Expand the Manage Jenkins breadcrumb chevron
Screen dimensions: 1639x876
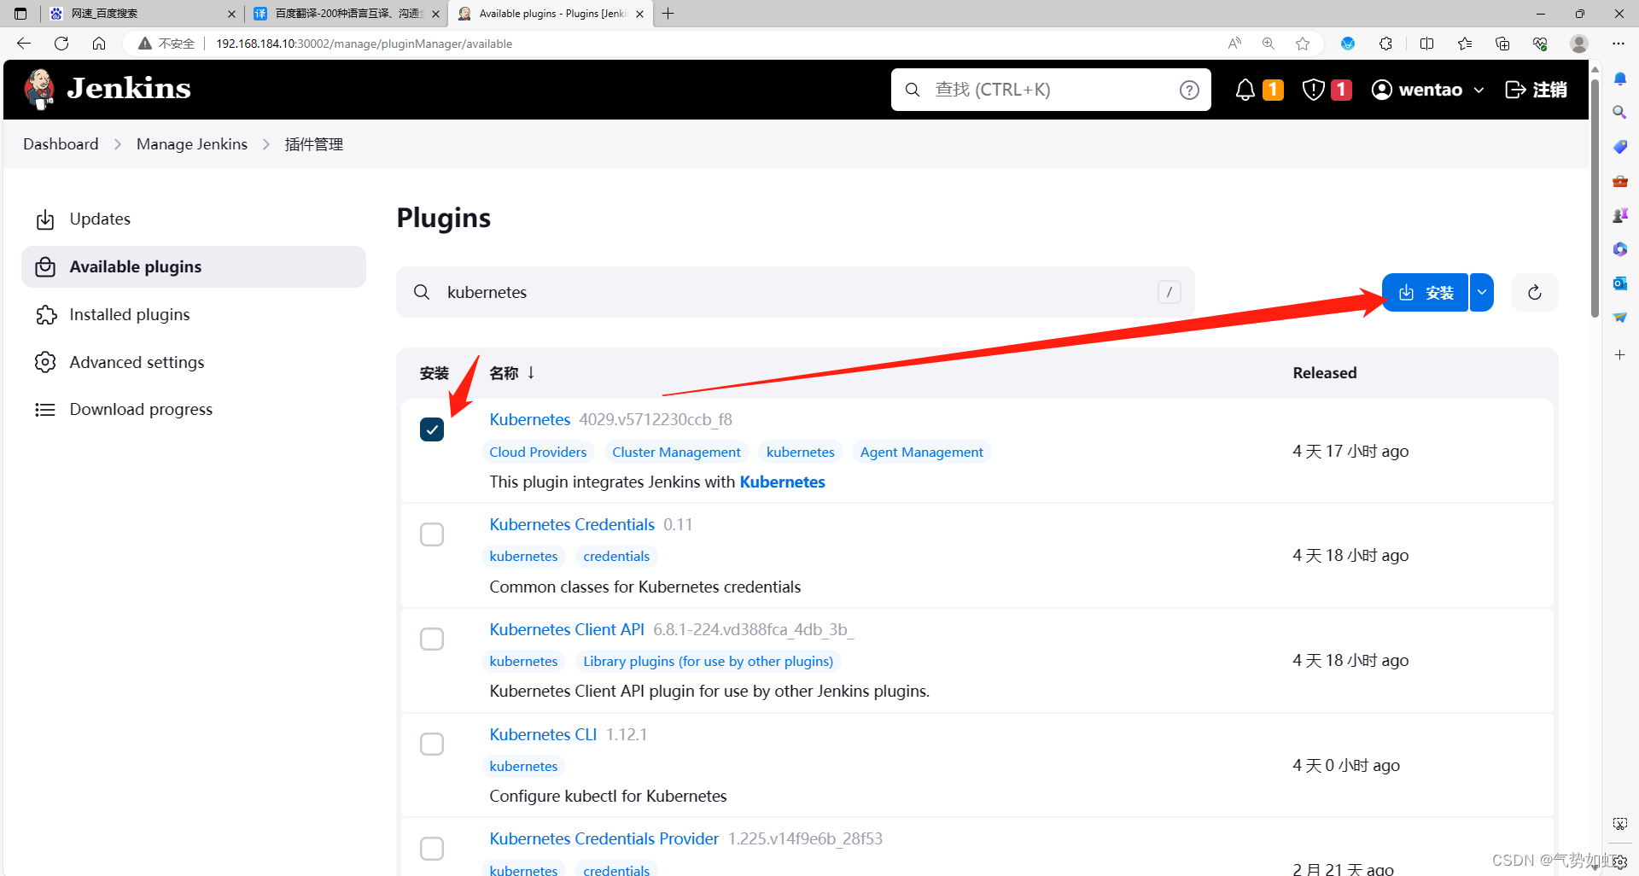266,144
